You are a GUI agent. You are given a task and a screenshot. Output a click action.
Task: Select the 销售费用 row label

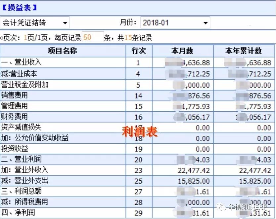[15, 95]
